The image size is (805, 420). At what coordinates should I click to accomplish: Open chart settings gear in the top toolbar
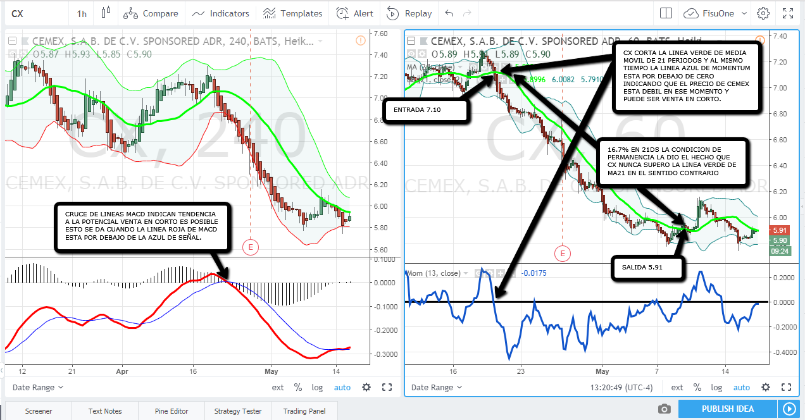763,13
